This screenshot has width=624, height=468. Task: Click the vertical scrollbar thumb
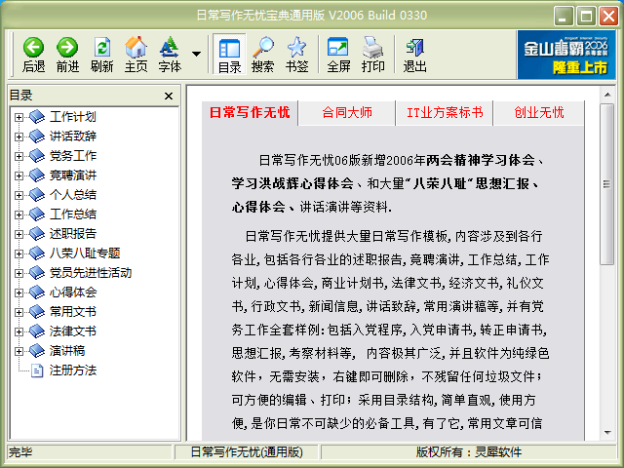pyautogui.click(x=607, y=184)
